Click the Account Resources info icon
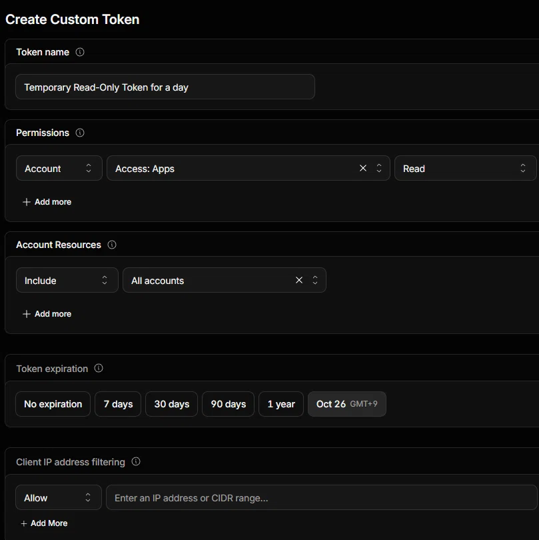This screenshot has height=540, width=539. coord(112,245)
